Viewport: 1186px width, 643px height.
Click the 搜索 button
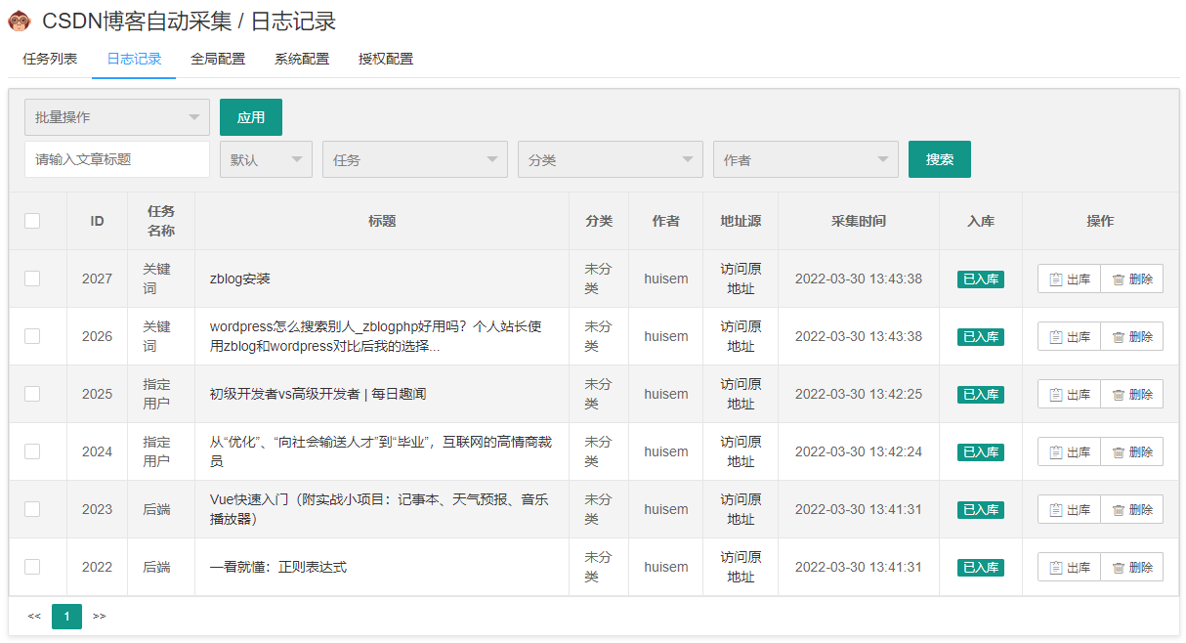940,159
